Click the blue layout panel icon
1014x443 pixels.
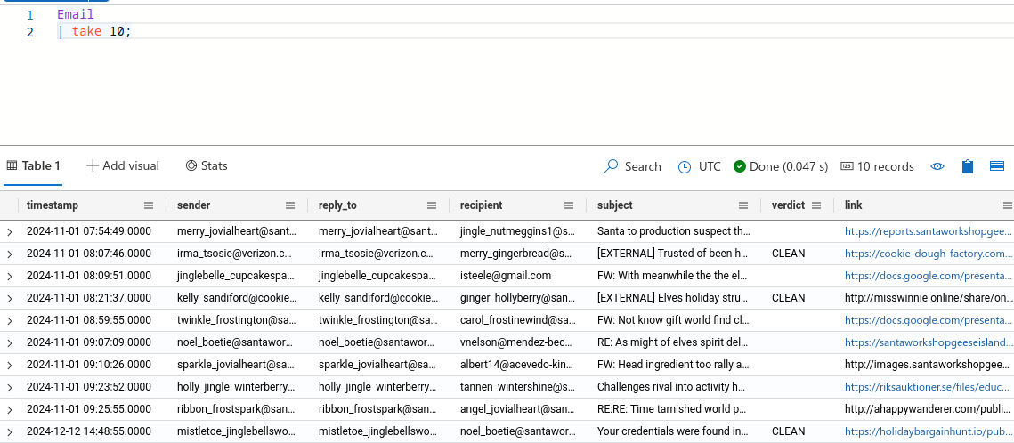997,166
